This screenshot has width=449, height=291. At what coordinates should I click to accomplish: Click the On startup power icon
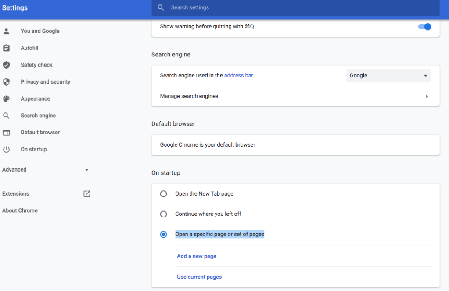(x=6, y=150)
